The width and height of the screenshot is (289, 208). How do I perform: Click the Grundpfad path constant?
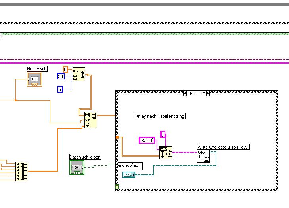(x=129, y=174)
